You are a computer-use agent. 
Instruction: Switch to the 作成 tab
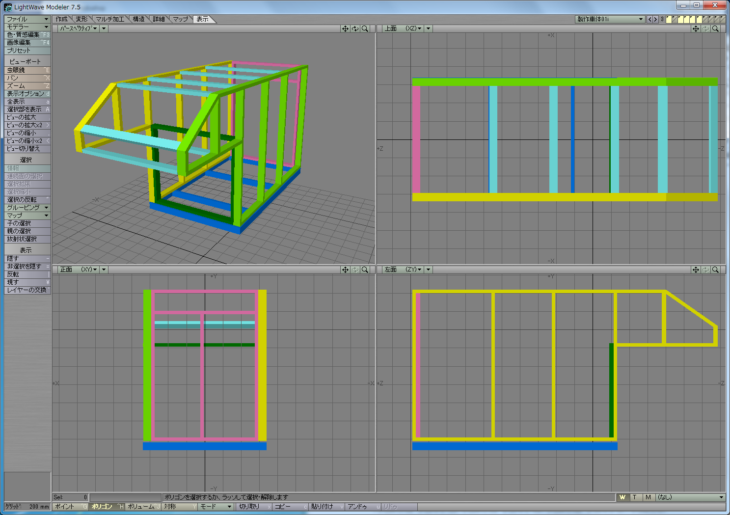[x=62, y=19]
